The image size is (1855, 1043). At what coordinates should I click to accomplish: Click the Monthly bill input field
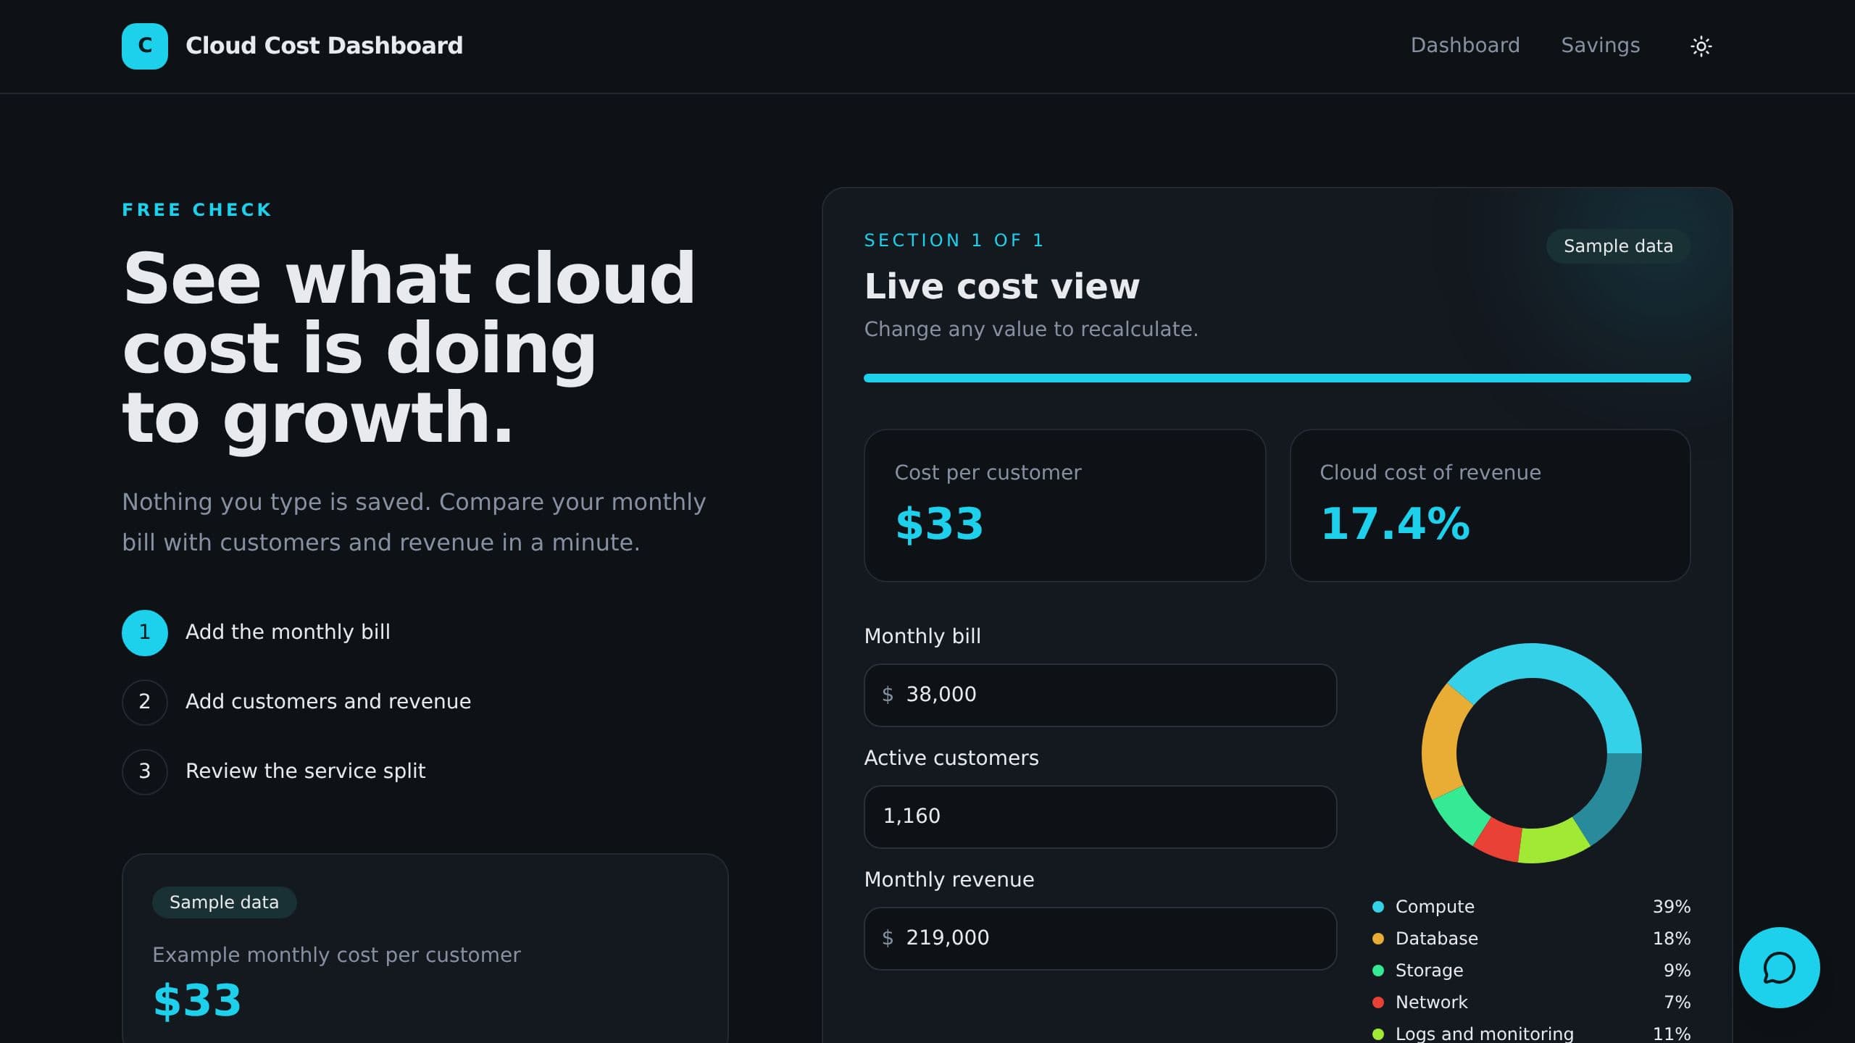point(1100,695)
